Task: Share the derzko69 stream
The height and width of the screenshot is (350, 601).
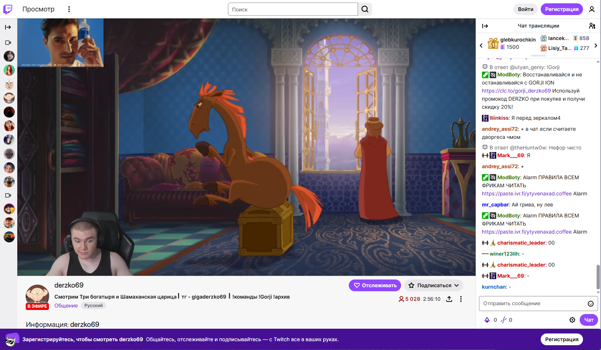Action: tap(449, 299)
